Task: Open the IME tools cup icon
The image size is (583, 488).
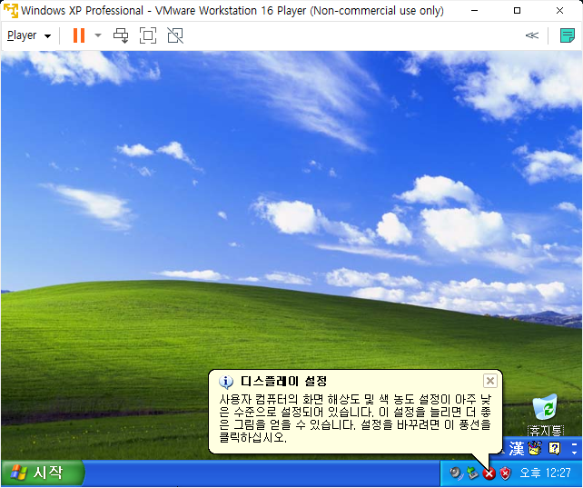Action: (535, 449)
